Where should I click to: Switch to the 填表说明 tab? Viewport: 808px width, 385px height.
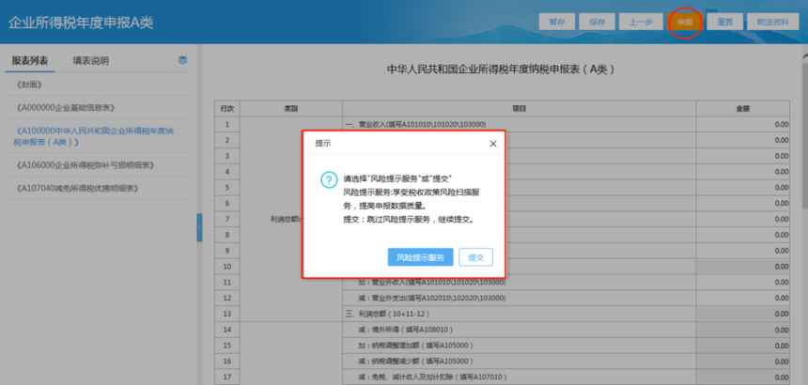coord(91,61)
